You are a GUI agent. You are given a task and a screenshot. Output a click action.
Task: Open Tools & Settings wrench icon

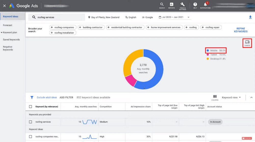pyautogui.click(x=183, y=6)
